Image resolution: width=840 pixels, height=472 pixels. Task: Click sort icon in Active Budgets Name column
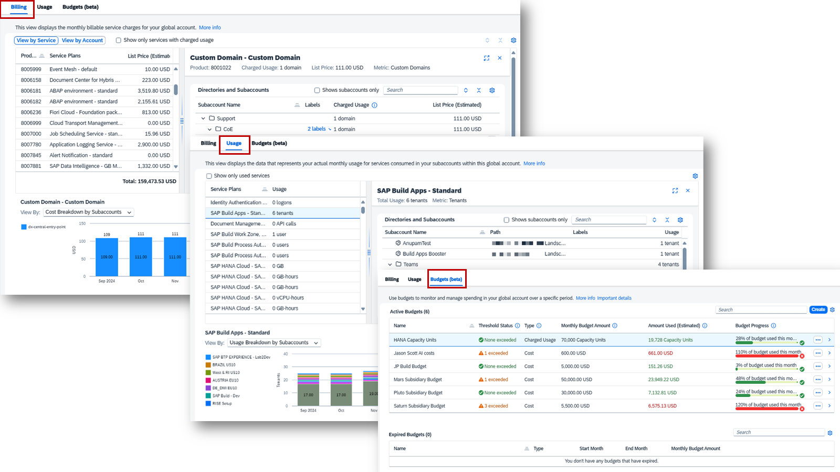point(472,326)
